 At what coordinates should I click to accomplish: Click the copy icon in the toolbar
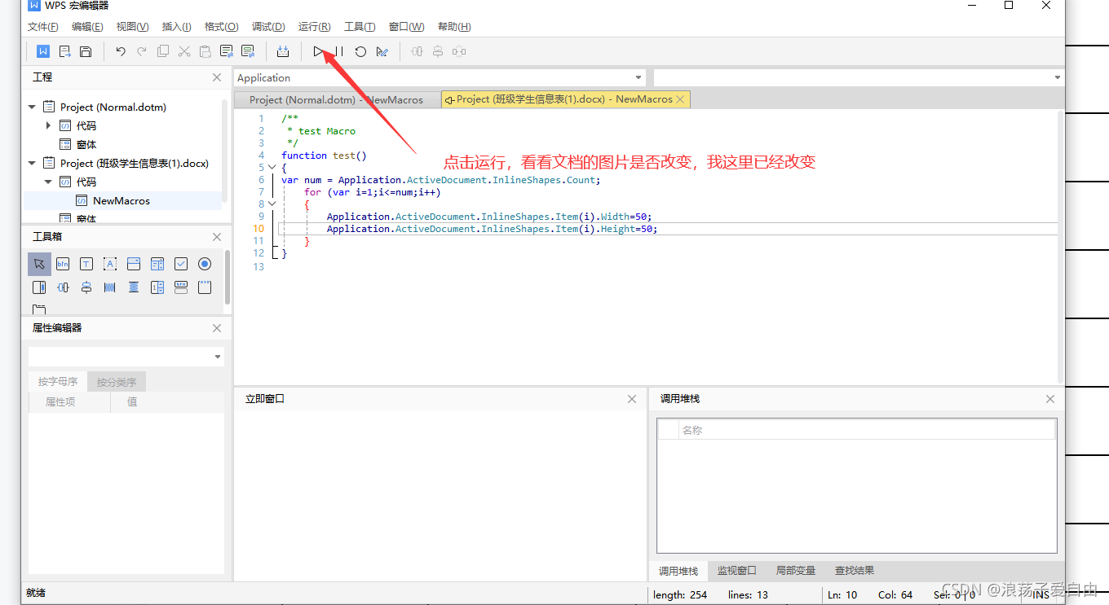pos(163,51)
